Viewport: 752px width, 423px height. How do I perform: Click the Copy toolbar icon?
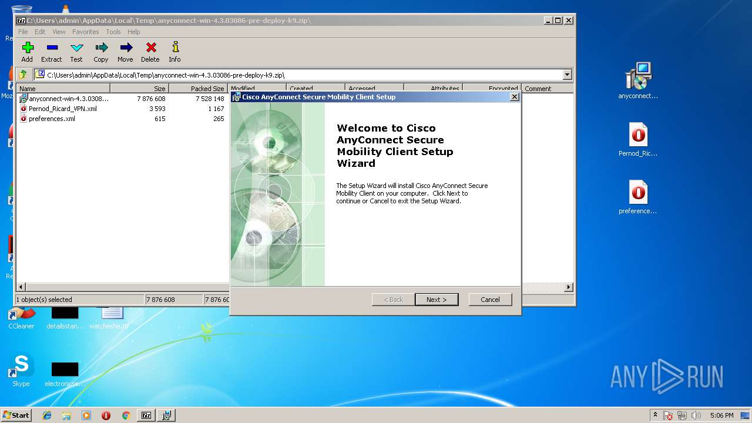(101, 52)
